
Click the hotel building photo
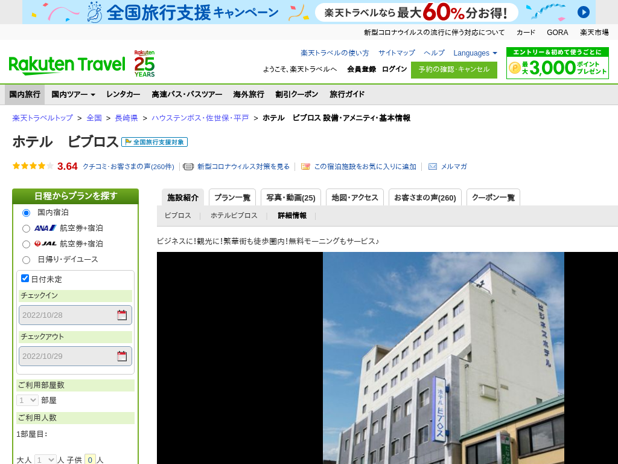pyautogui.click(x=444, y=358)
